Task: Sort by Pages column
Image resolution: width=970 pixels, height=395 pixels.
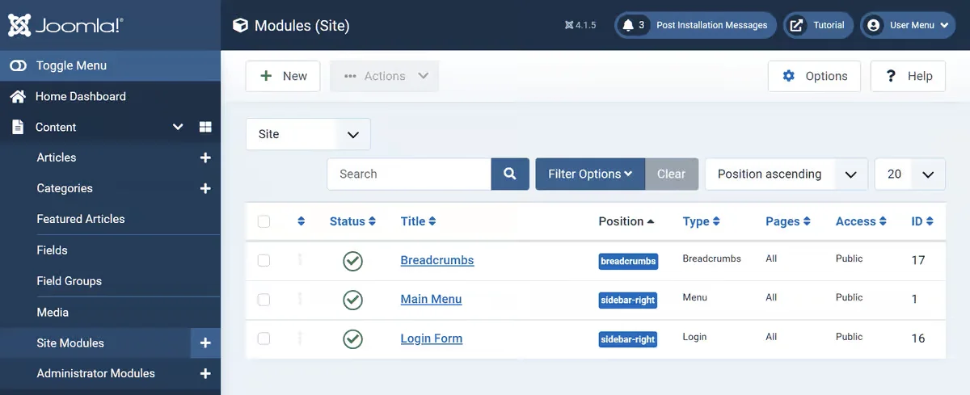Action: [x=788, y=221]
